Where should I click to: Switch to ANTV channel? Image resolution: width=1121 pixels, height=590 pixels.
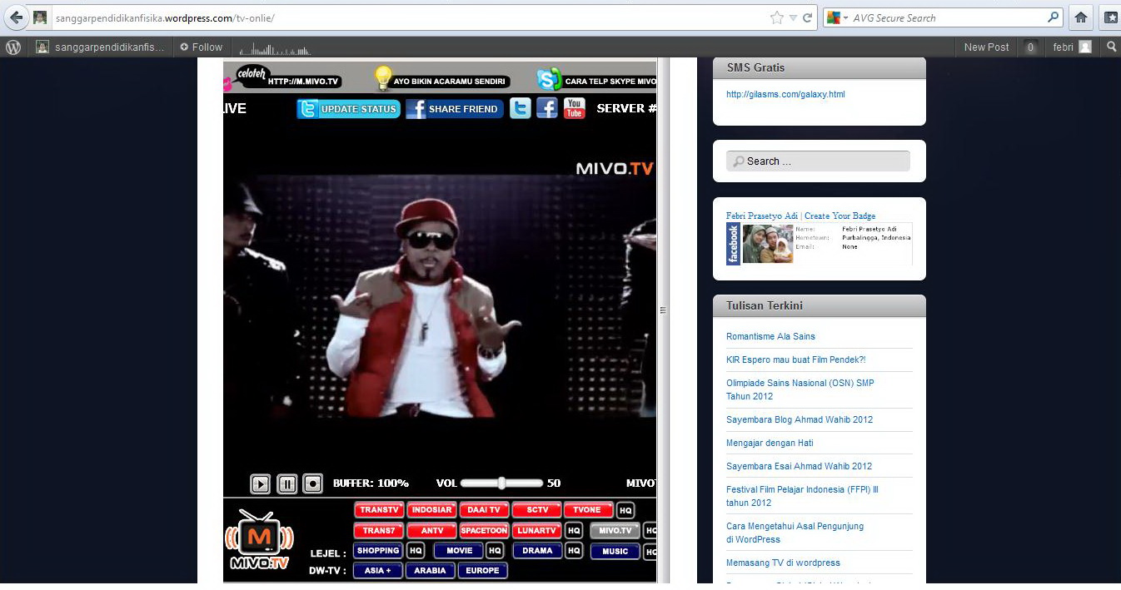[431, 530]
